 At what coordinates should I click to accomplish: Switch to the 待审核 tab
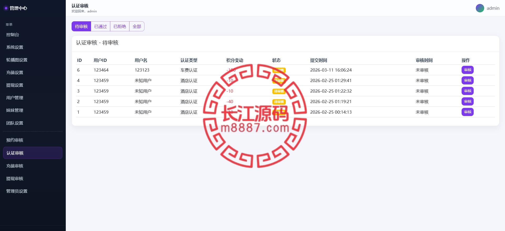[81, 26]
